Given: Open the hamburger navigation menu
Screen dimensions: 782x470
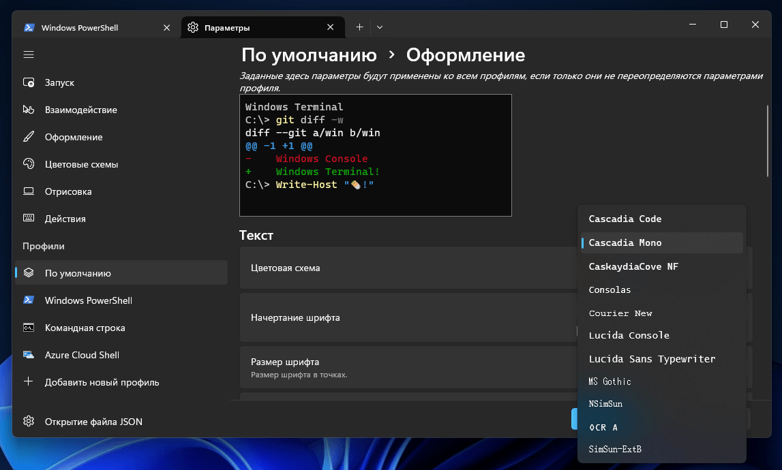Looking at the screenshot, I should coord(29,54).
